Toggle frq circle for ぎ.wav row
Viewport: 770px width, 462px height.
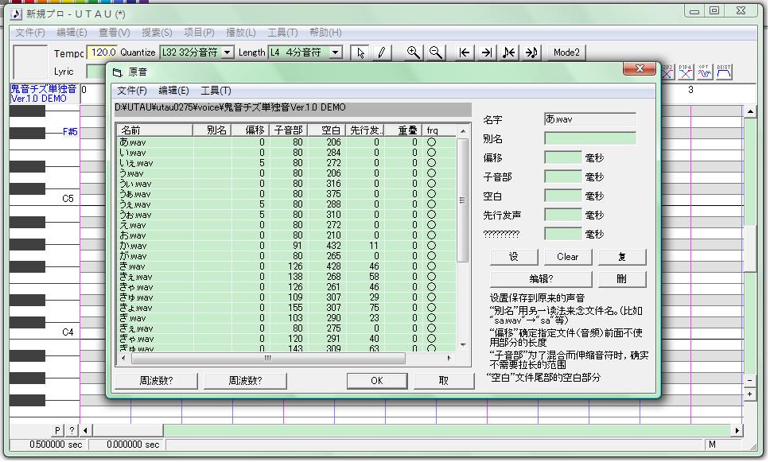(431, 317)
